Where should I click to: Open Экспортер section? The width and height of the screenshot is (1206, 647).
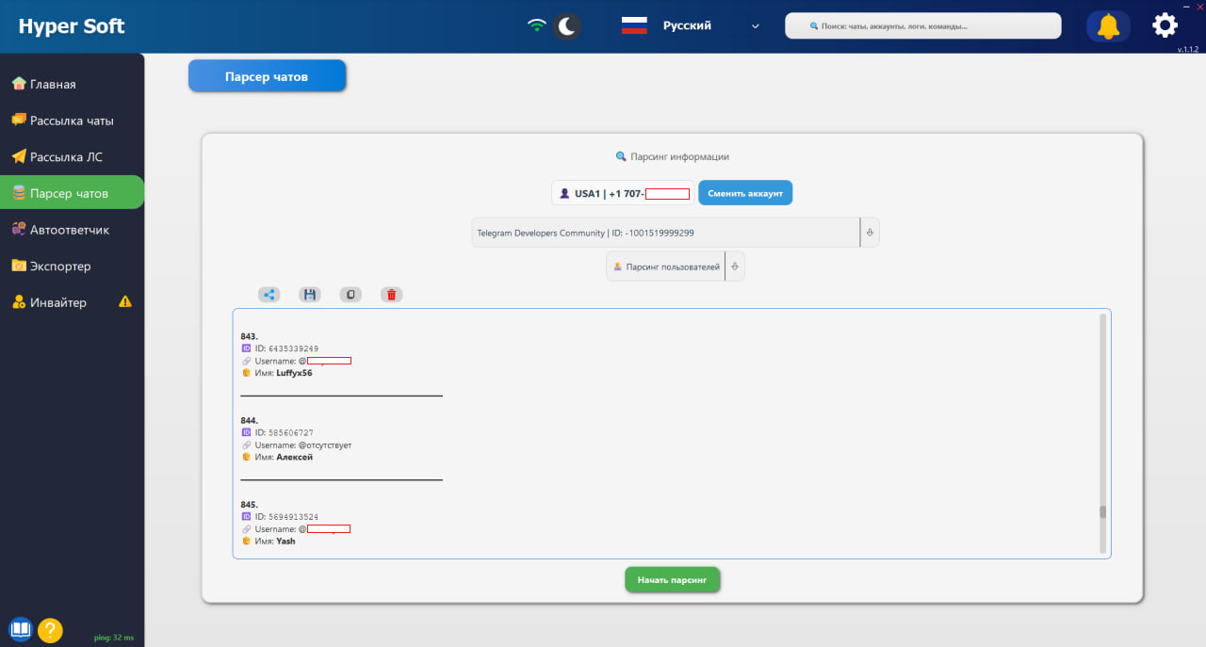(x=73, y=266)
